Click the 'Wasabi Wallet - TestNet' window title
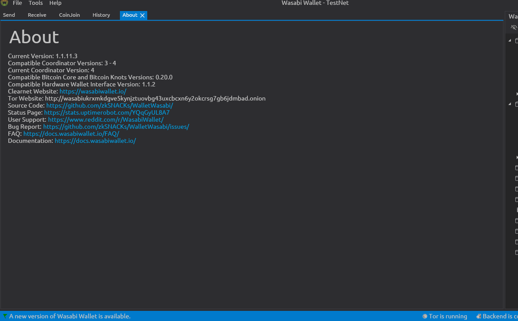The image size is (518, 321). click(x=315, y=3)
